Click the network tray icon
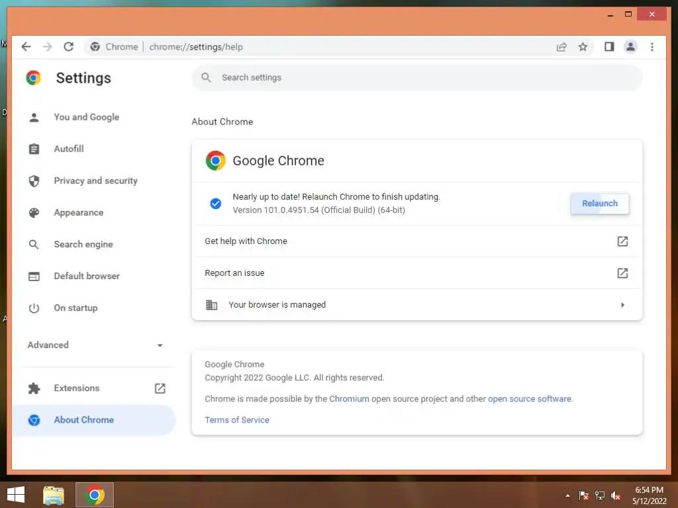678x508 pixels. pos(600,495)
